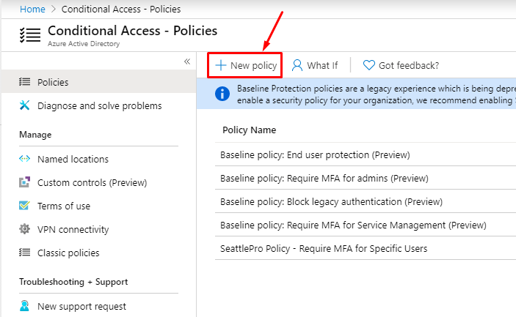516x317 pixels.
Task: Open SeattlePro Policy for Specific Users
Action: 324,248
